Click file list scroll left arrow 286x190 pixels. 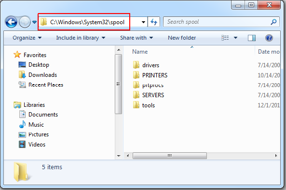[128, 156]
